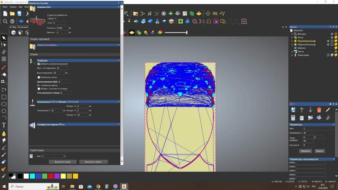Click the red trash delete toolpath icon

pyautogui.click(x=319, y=110)
